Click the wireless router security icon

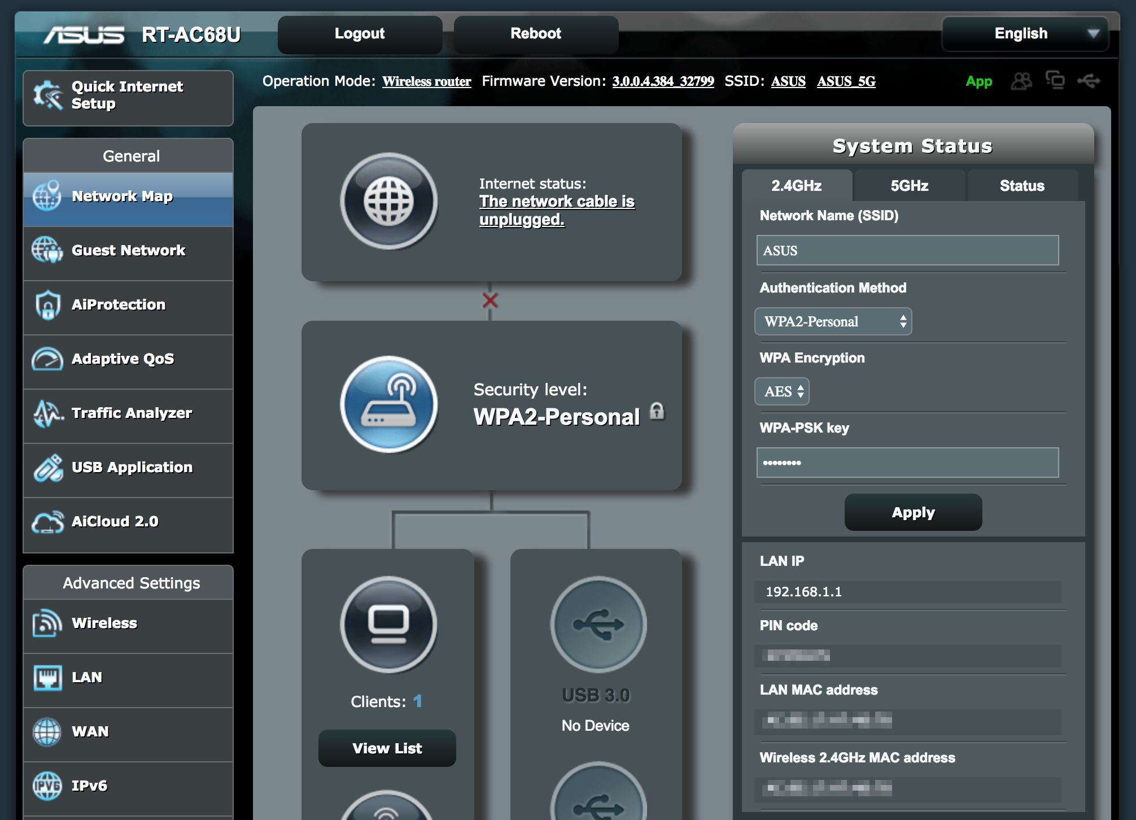pyautogui.click(x=388, y=404)
